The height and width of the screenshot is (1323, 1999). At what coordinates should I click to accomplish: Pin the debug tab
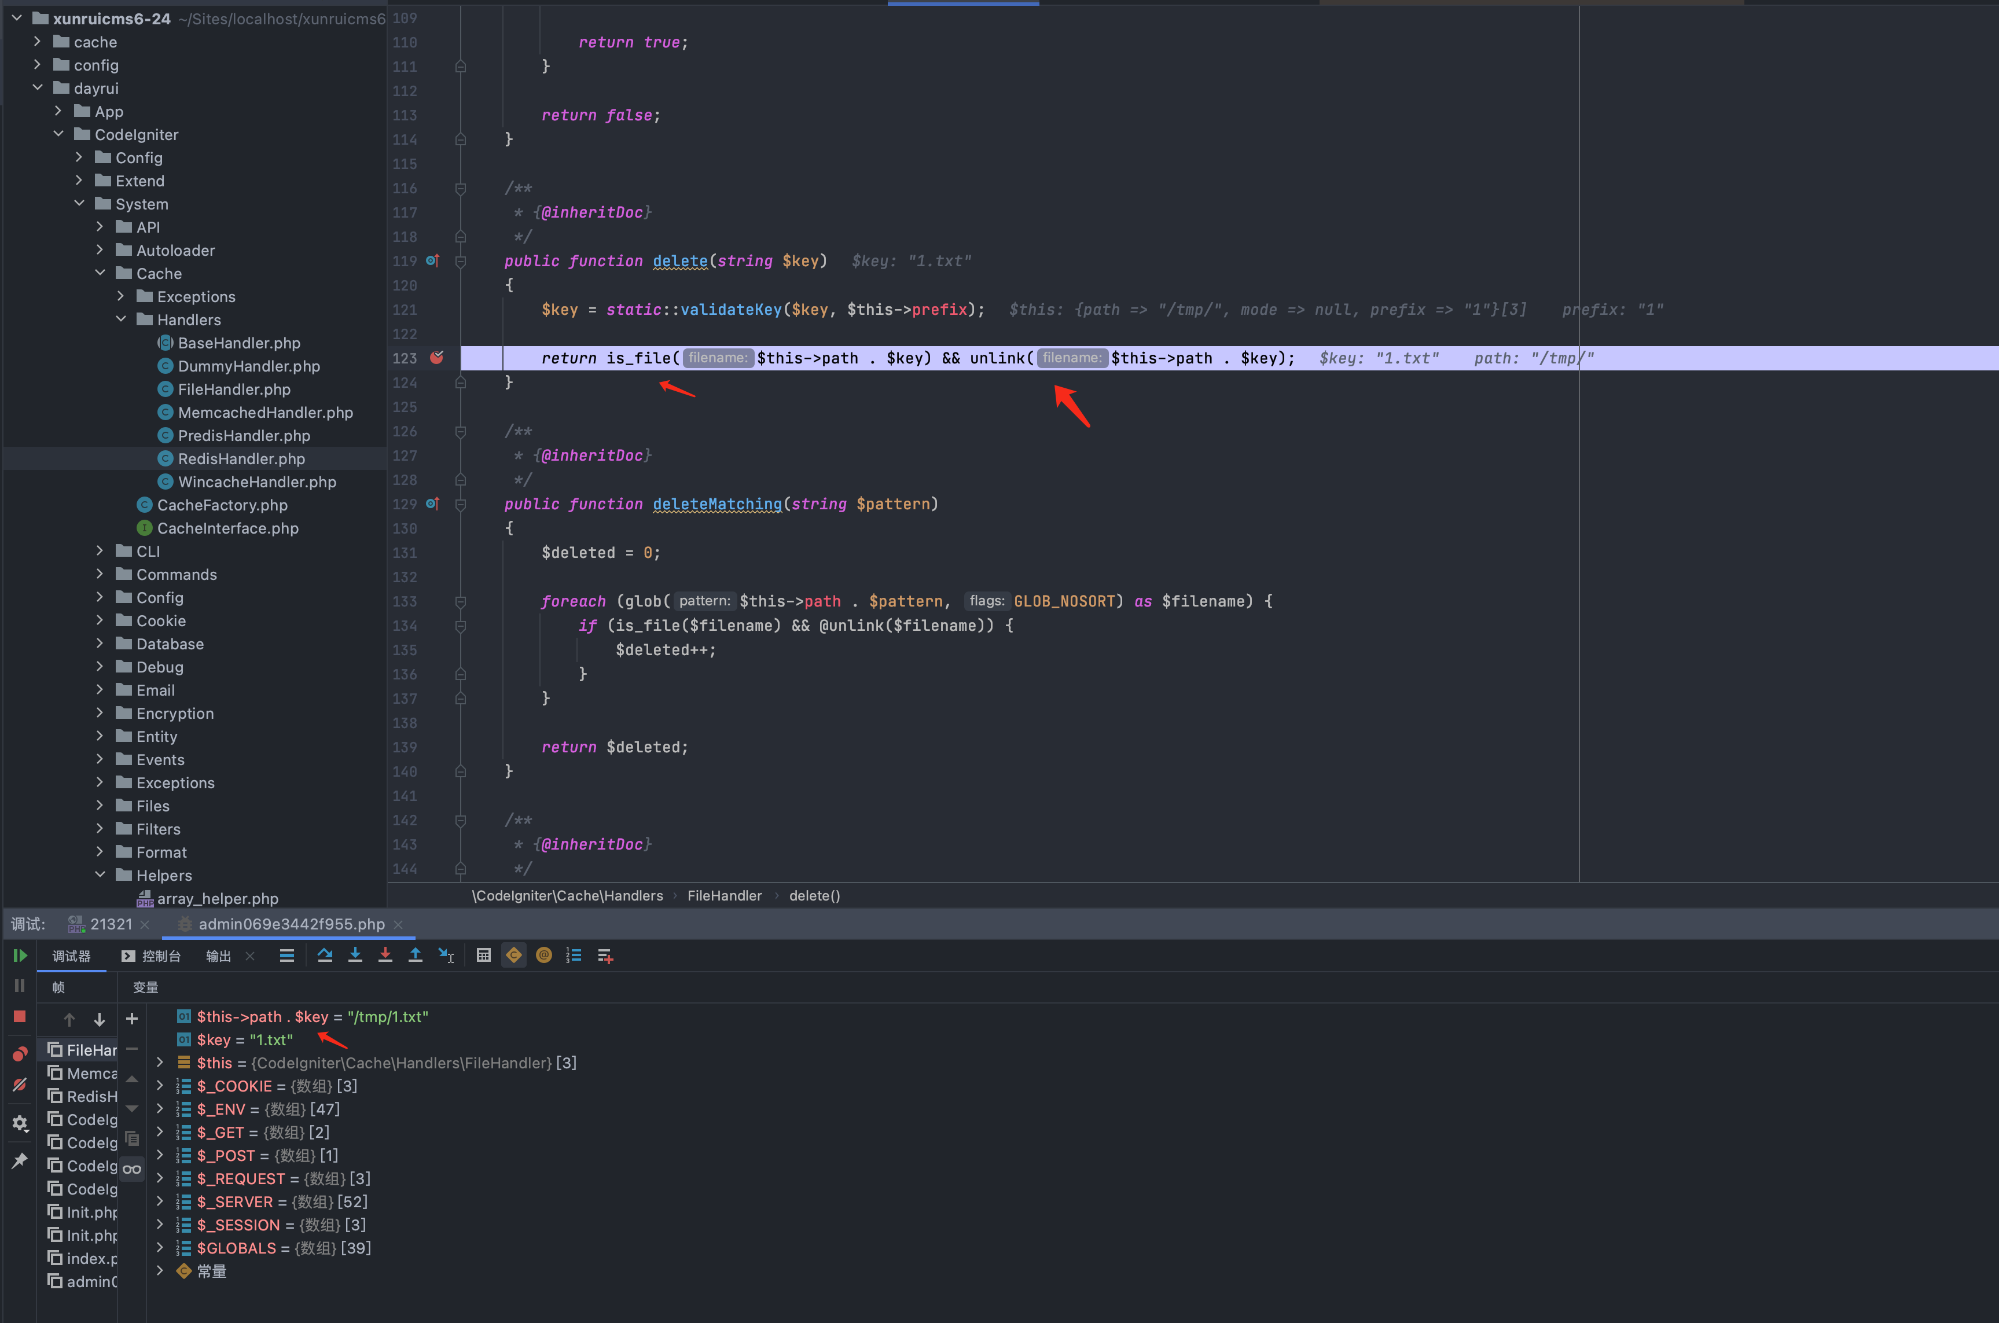[x=20, y=1161]
